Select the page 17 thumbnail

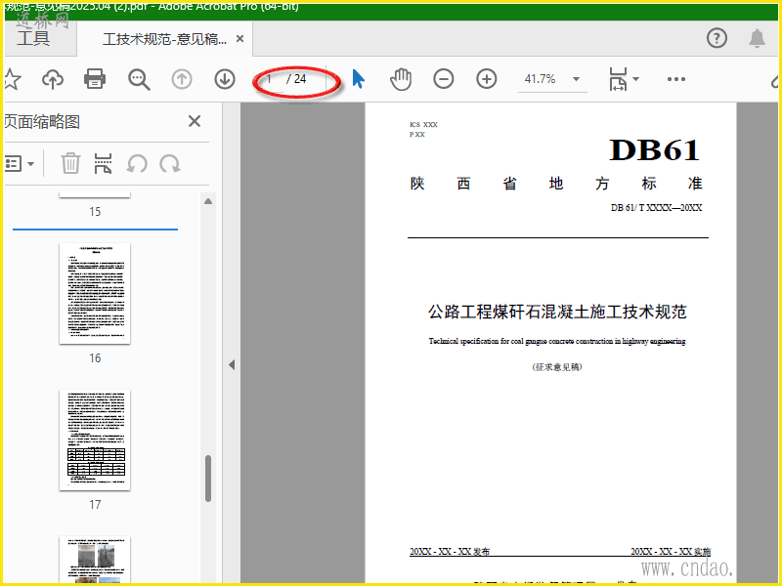pyautogui.click(x=95, y=440)
